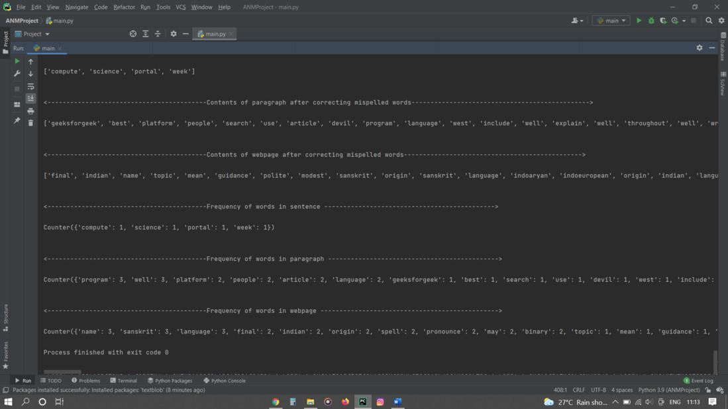Viewport: 728px width, 409px height.
Task: Click the stop icon in Run panel sidebar
Action: tap(17, 89)
